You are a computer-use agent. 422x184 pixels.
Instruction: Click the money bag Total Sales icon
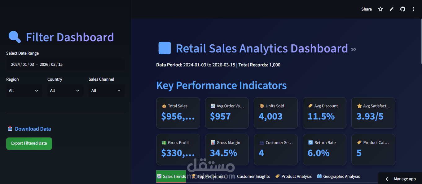(164, 106)
